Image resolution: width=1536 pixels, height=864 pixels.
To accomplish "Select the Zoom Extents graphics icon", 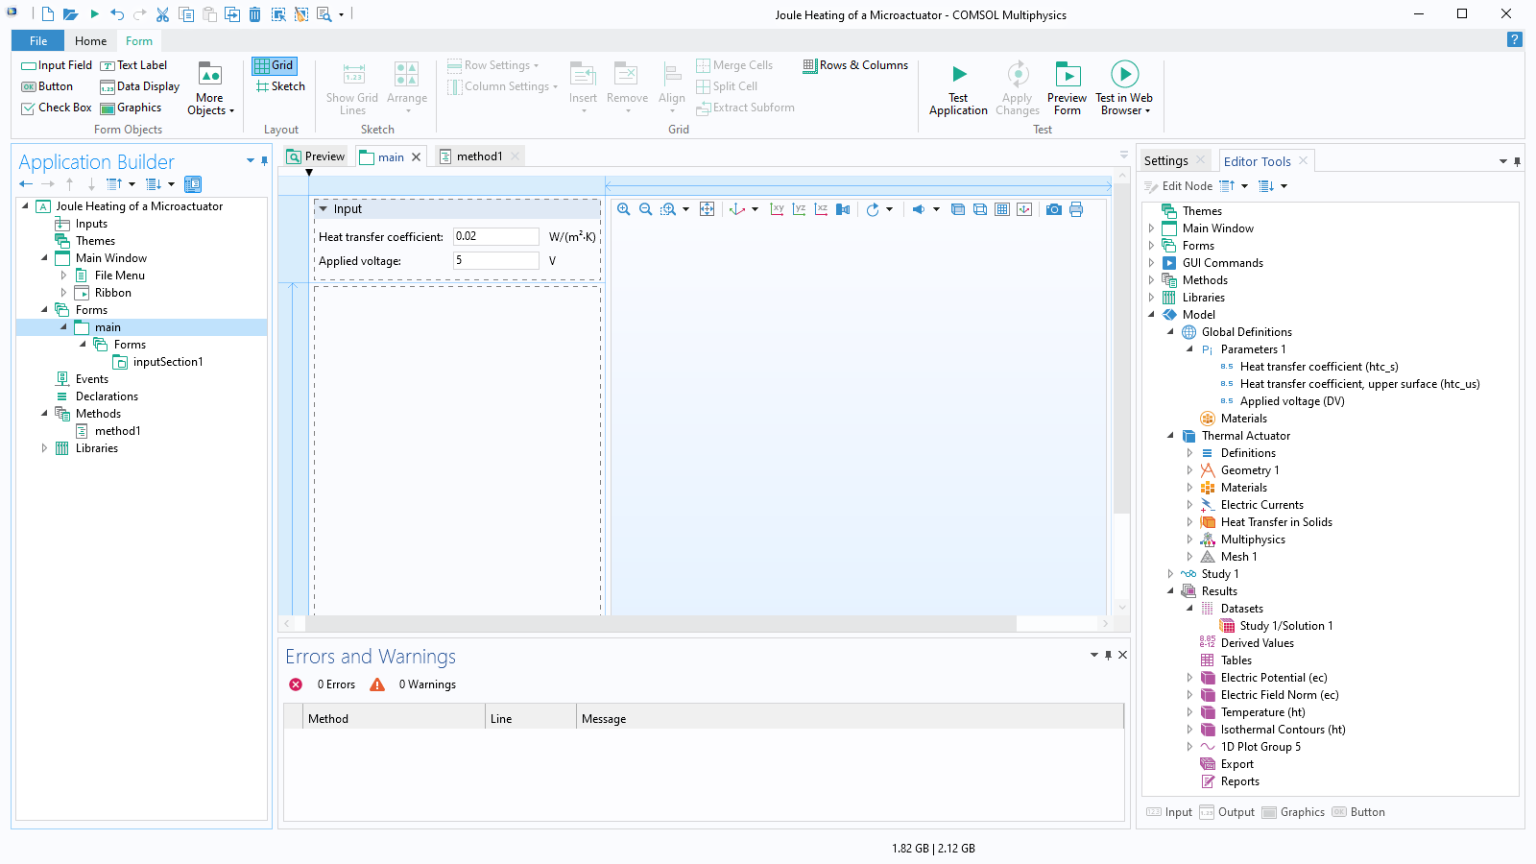I will tap(708, 208).
